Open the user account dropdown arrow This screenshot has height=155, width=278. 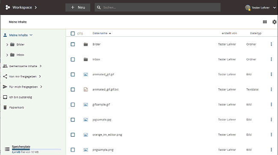click(274, 8)
